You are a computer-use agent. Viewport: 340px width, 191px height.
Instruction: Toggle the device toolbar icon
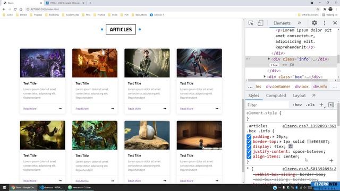[260, 23]
